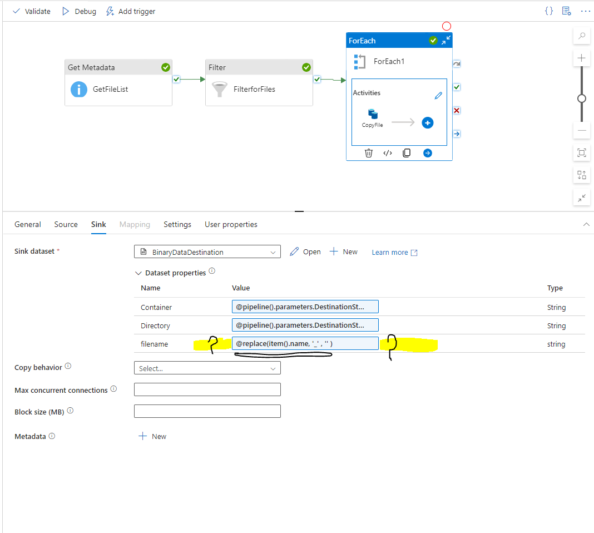Open the more options ellipsis menu

point(585,11)
